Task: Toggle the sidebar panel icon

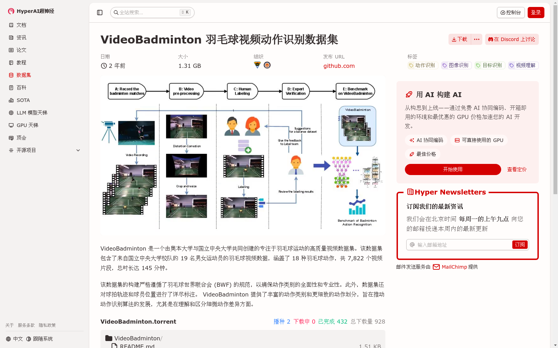Action: tap(100, 13)
